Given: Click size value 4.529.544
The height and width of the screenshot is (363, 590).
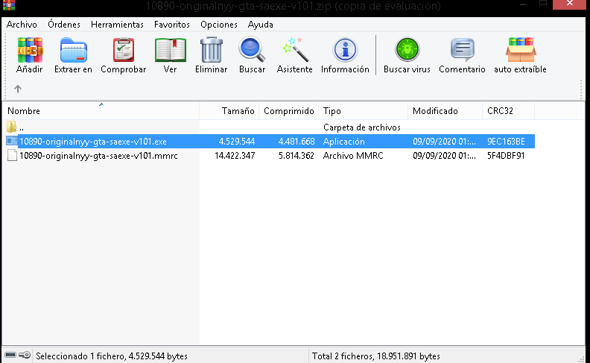Looking at the screenshot, I should [x=237, y=142].
